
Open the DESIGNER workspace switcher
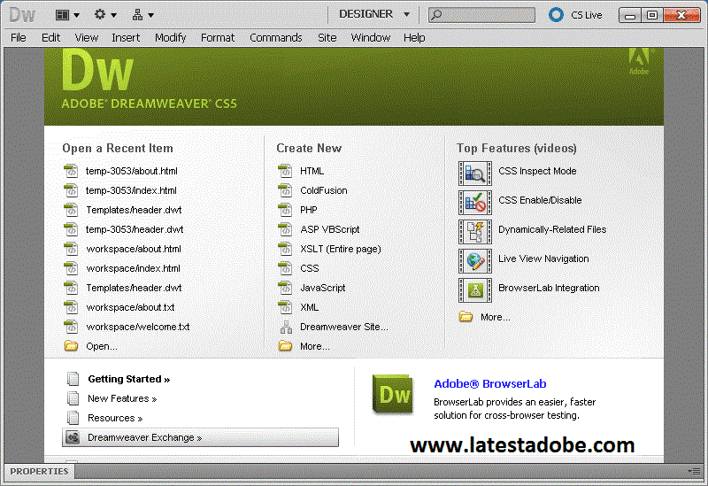(373, 14)
